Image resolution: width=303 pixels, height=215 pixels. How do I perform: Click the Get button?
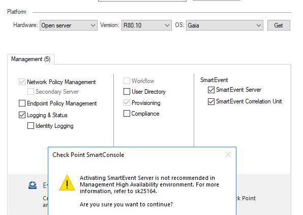click(x=279, y=25)
